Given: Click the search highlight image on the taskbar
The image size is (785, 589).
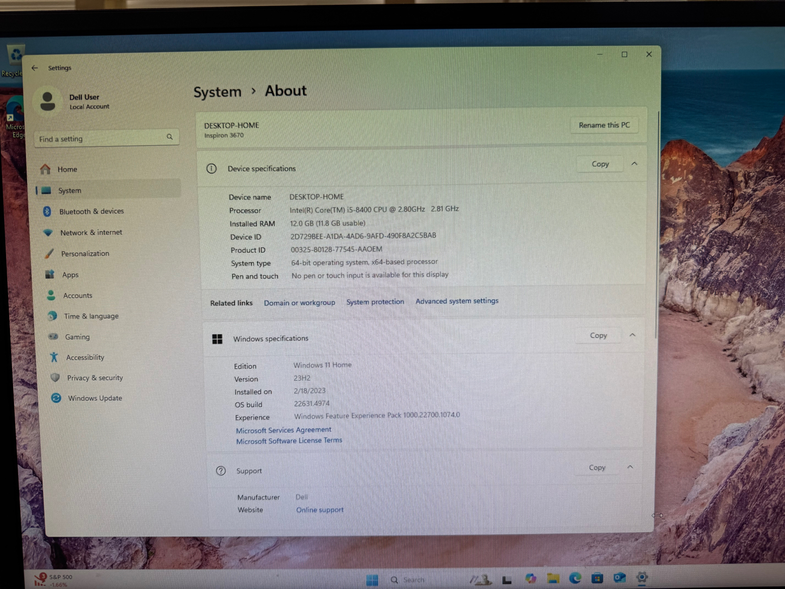Looking at the screenshot, I should (x=481, y=579).
